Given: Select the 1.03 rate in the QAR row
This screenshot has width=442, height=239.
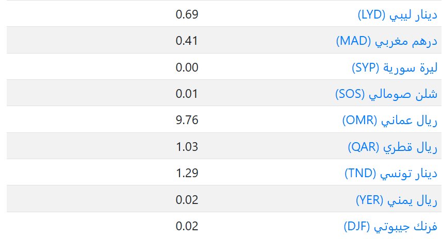Looking at the screenshot, I should click(x=187, y=147).
